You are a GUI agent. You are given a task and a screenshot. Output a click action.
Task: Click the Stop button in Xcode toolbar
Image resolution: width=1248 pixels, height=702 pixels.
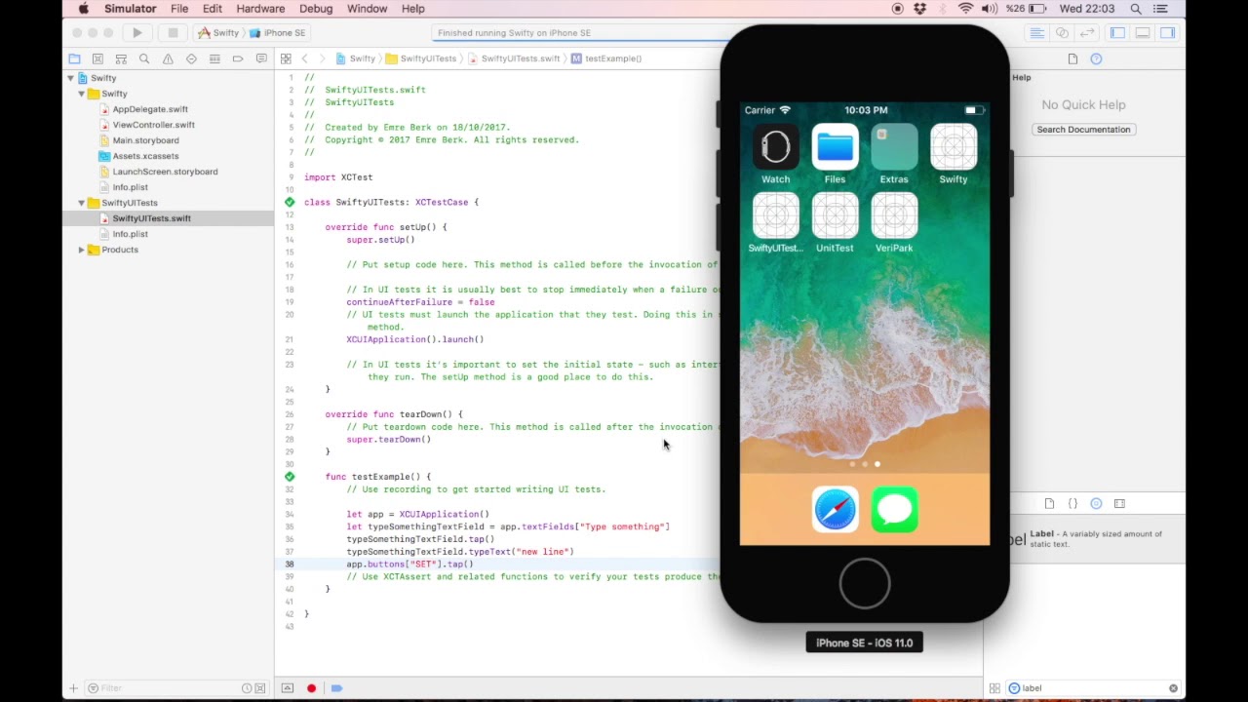(173, 32)
